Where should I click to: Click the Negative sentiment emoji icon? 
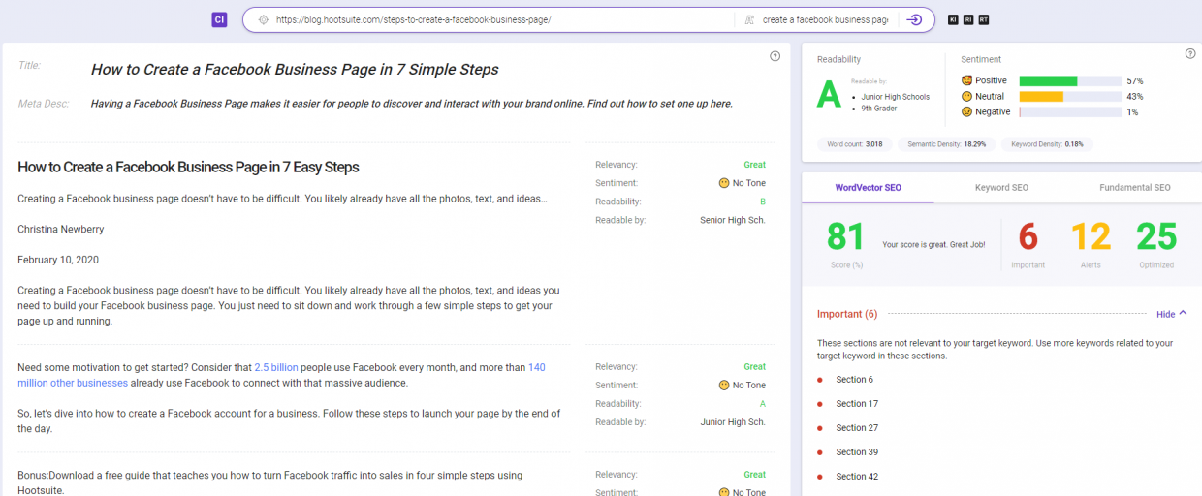click(x=966, y=112)
